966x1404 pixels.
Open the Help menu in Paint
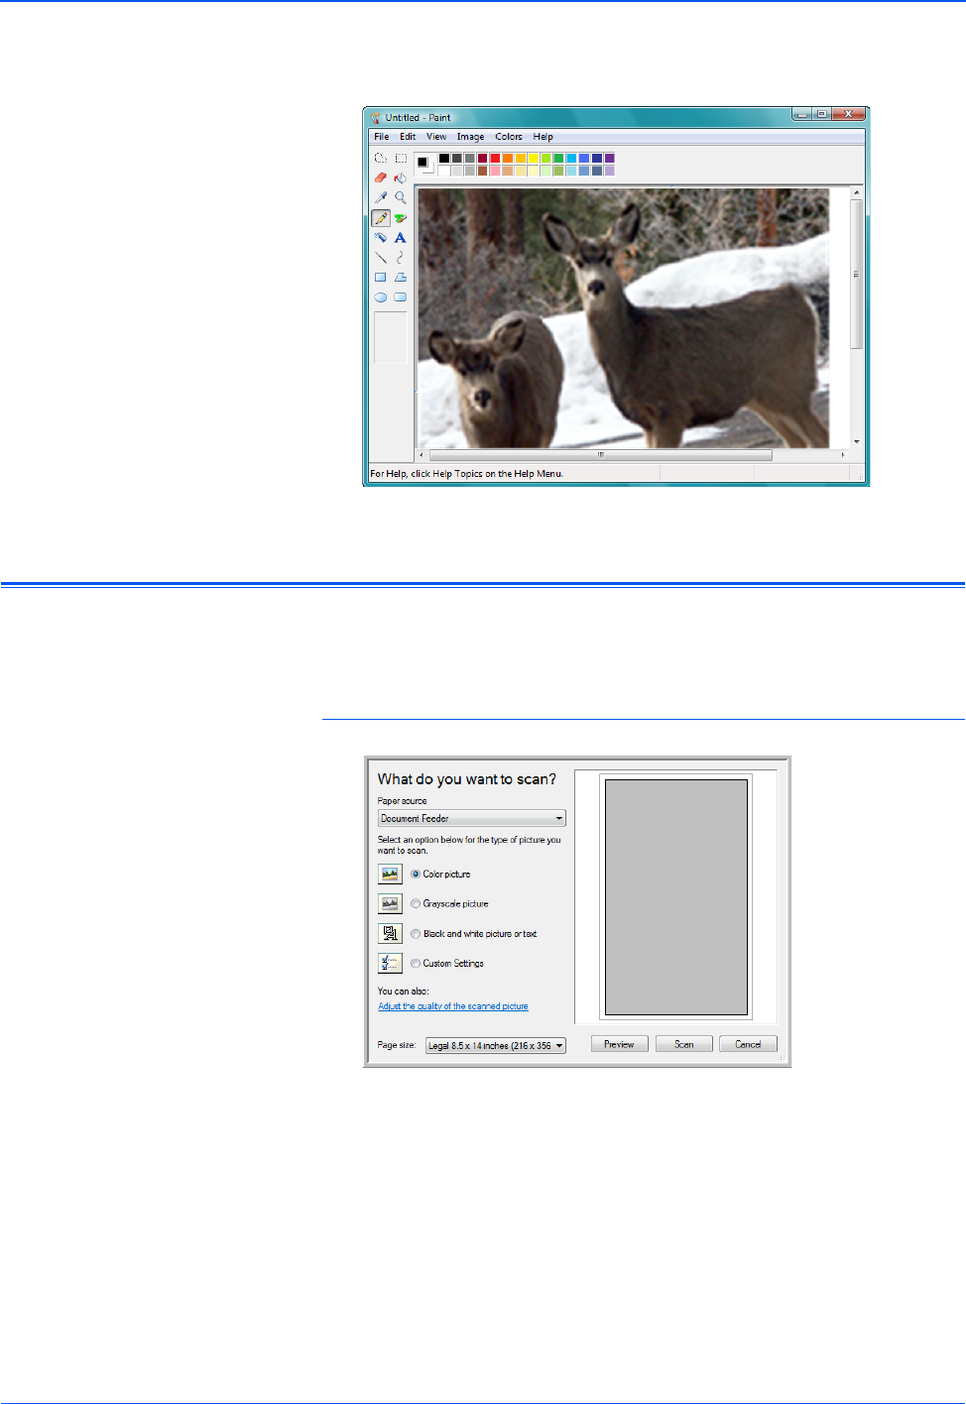[543, 137]
